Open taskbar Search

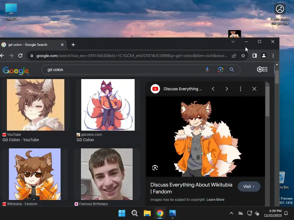134,213
